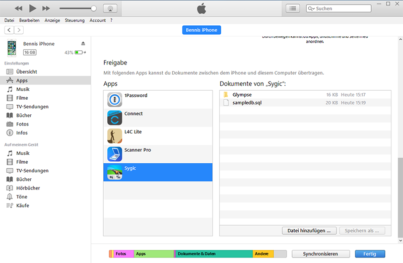Click the Play button
403x263 pixels.
pos(33,8)
